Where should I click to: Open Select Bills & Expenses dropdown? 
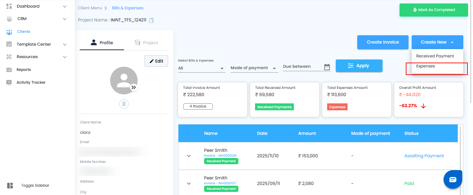(201, 68)
